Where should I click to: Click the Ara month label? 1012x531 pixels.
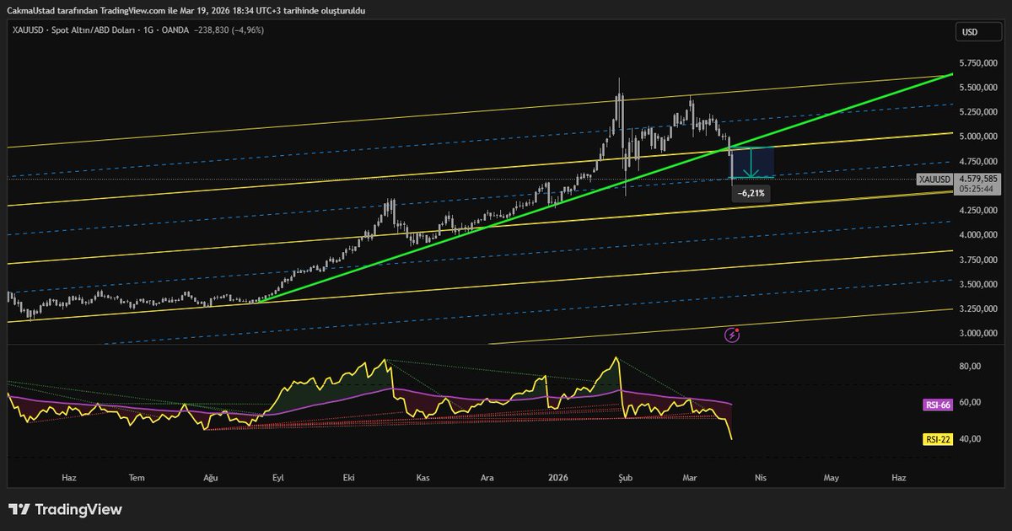(487, 477)
